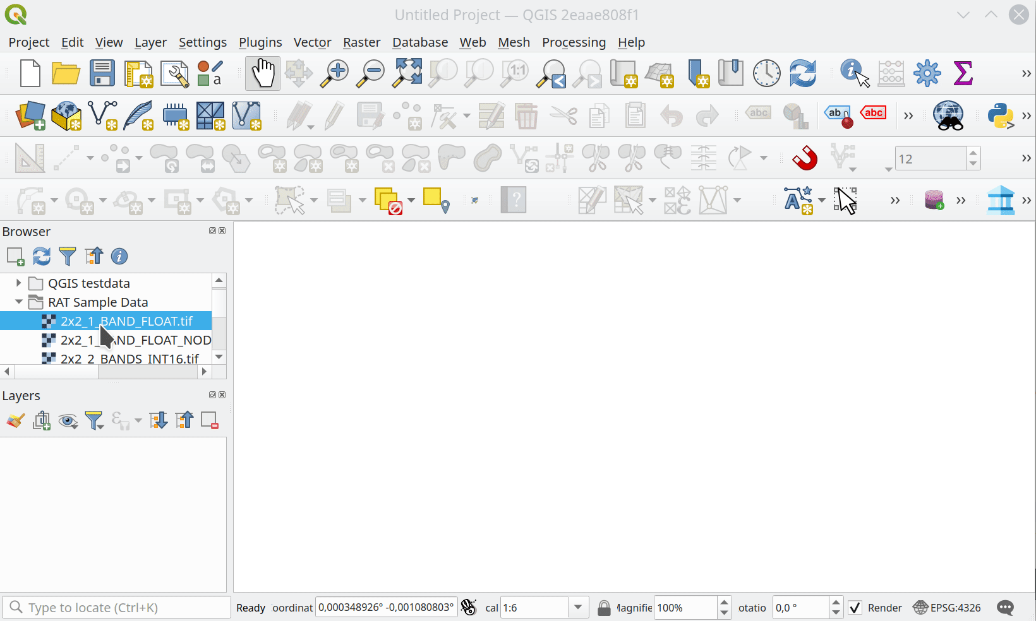Click the EPSG:4326 CRS button
The height and width of the screenshot is (621, 1036).
click(x=947, y=608)
